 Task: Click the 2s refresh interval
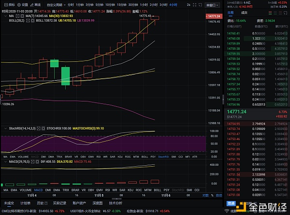188,5
